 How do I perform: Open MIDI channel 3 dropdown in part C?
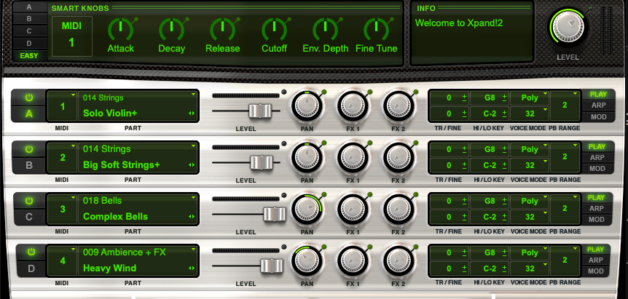(x=63, y=209)
